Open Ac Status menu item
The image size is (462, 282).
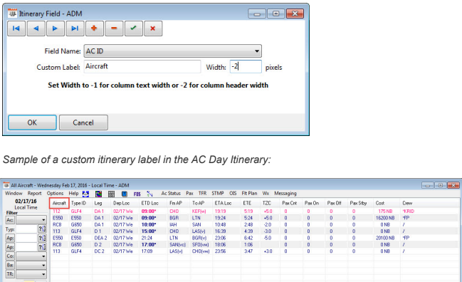pos(171,193)
